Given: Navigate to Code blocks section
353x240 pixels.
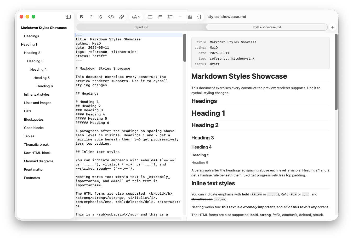Looking at the screenshot, I should tap(34, 128).
